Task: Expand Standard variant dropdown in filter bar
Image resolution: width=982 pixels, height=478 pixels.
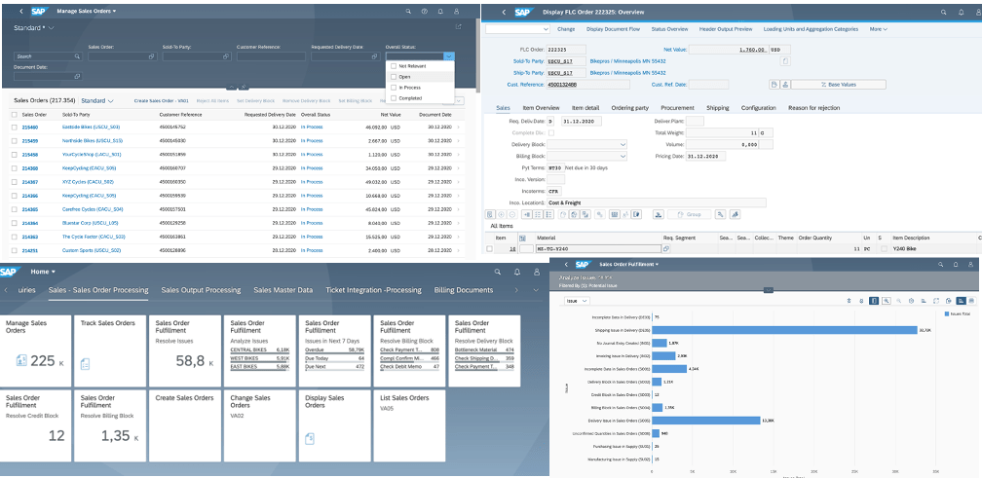Action: pos(52,27)
